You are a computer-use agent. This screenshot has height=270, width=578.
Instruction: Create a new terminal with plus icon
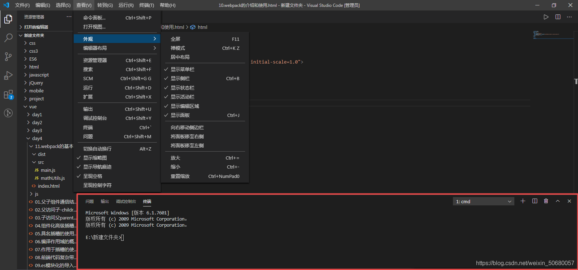[x=523, y=201]
